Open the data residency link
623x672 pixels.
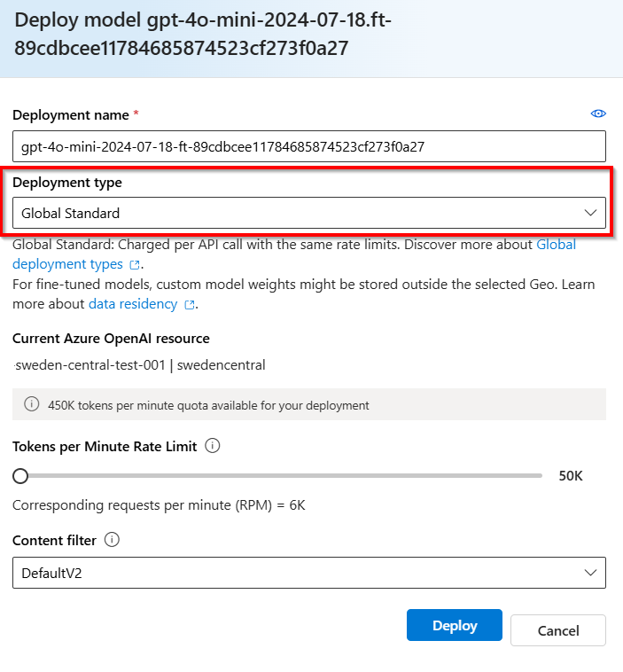133,304
